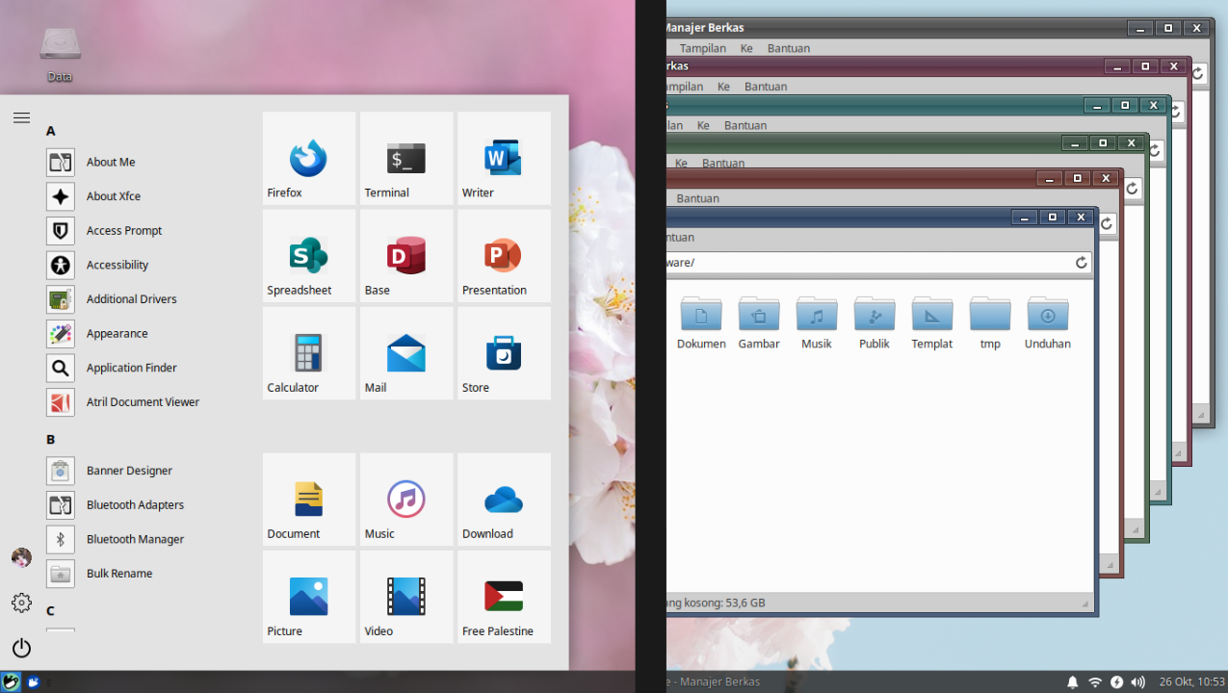Open Ke menu in top Manajer Berkas window

pos(746,48)
